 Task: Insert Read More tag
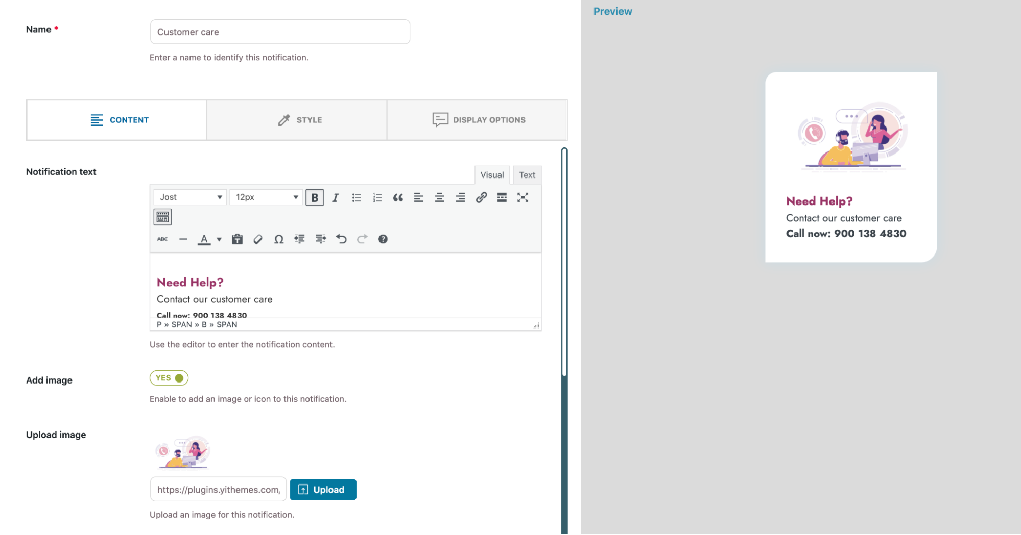click(502, 197)
